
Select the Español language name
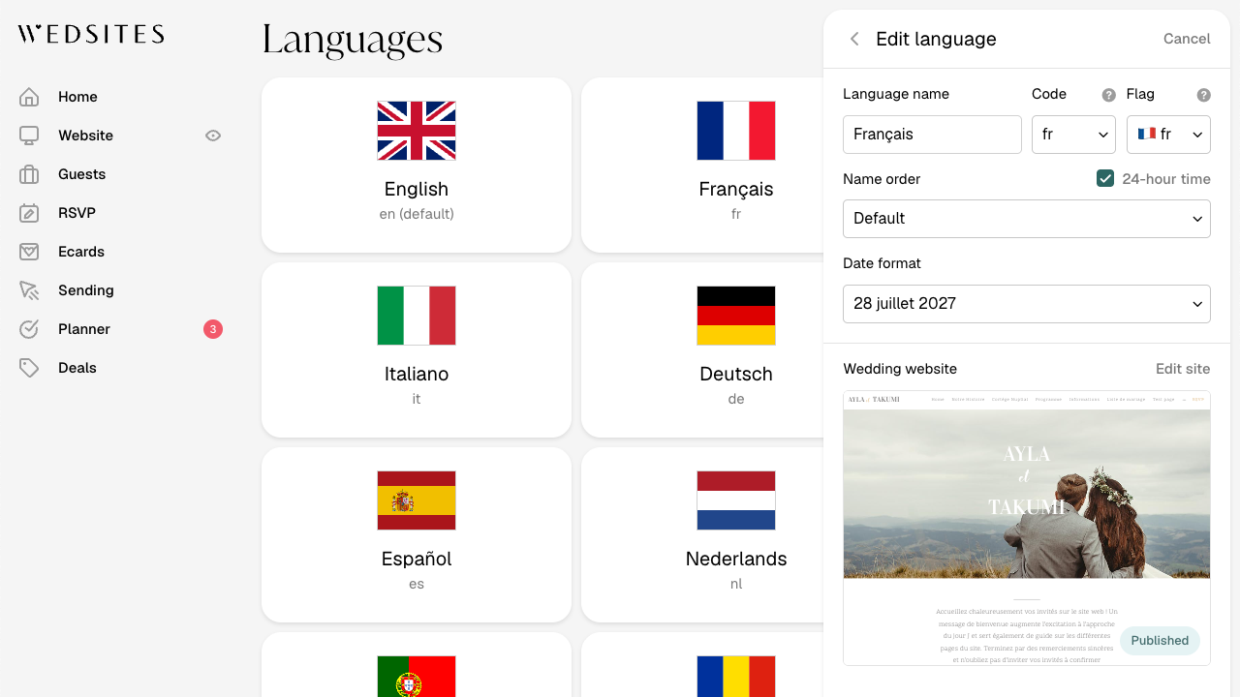pyautogui.click(x=417, y=560)
